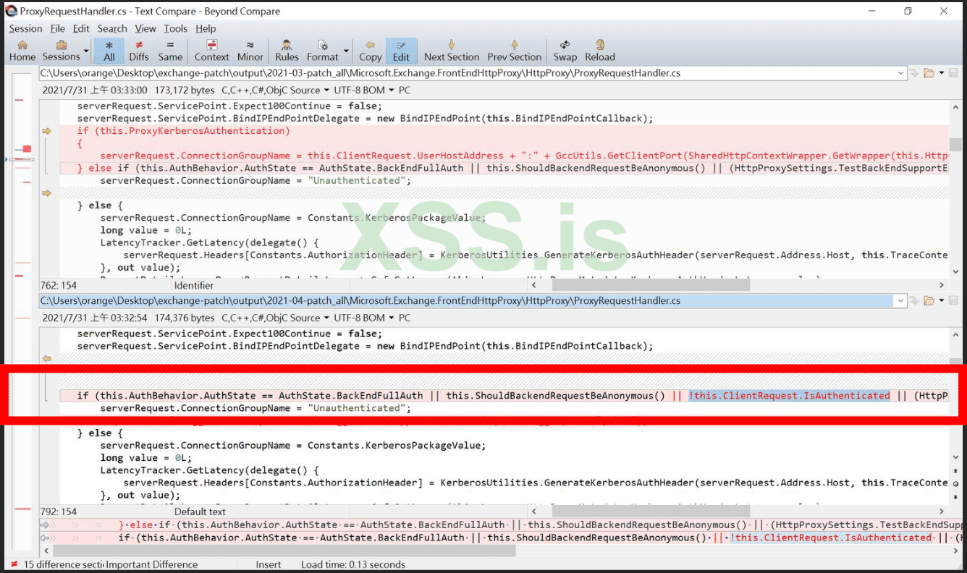The image size is (967, 573).
Task: Save the bottom pane file
Action: (953, 301)
